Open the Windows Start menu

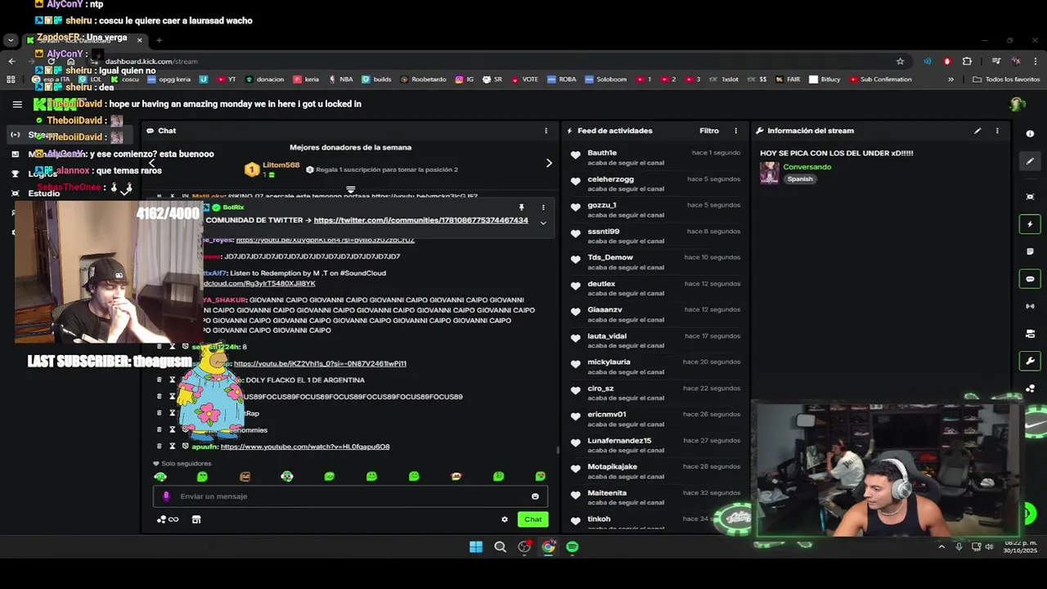click(475, 546)
